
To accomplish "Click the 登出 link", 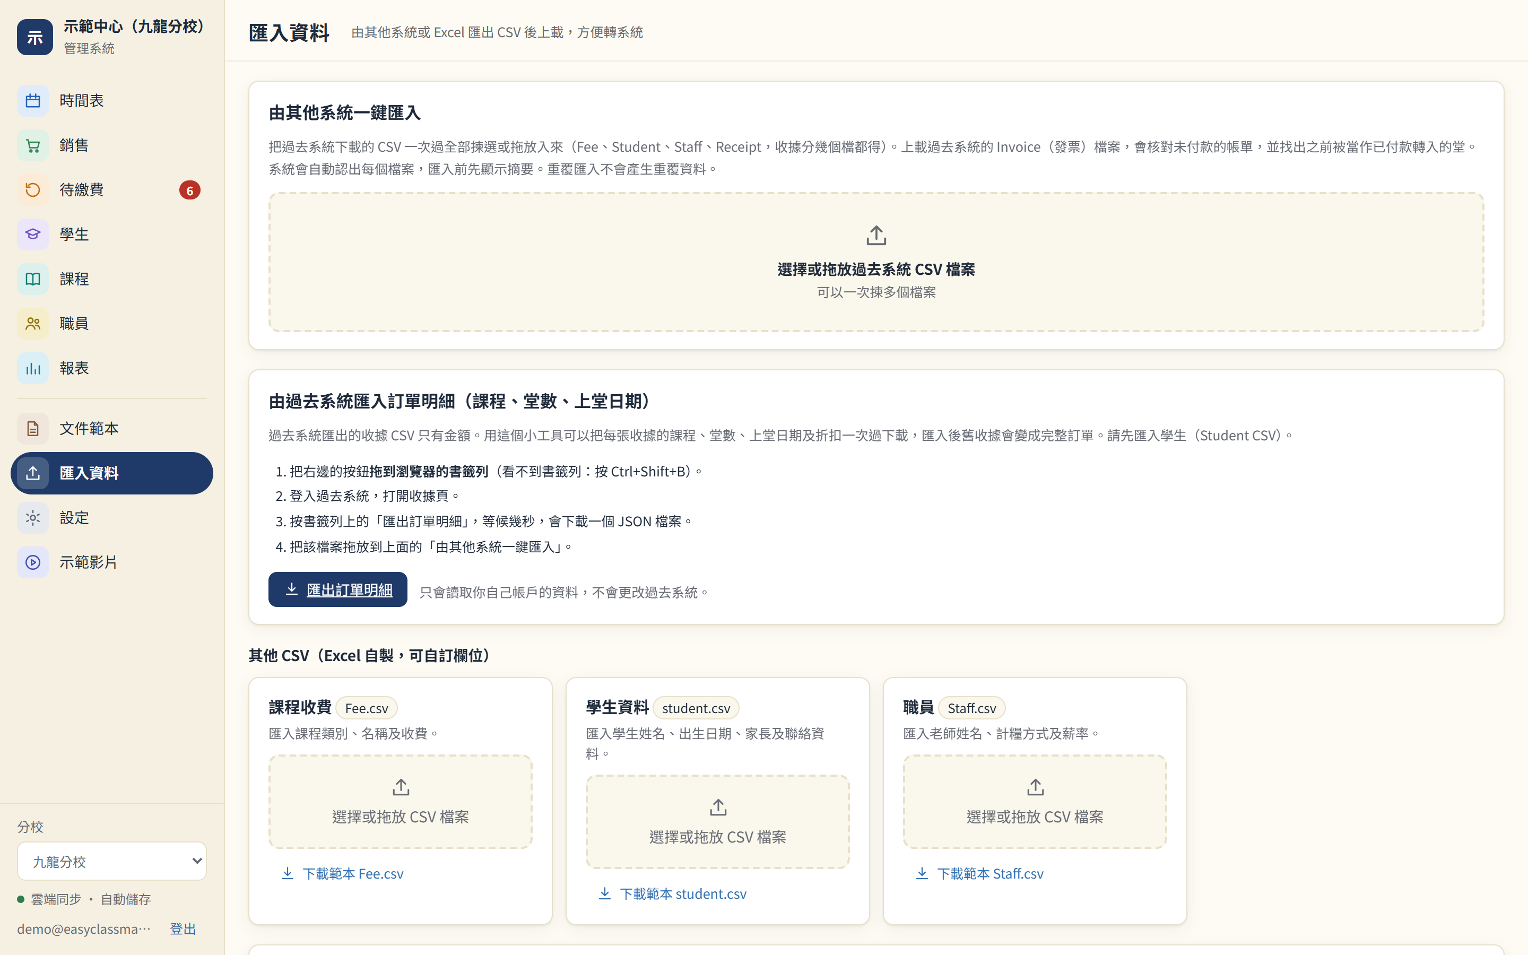I will point(183,928).
